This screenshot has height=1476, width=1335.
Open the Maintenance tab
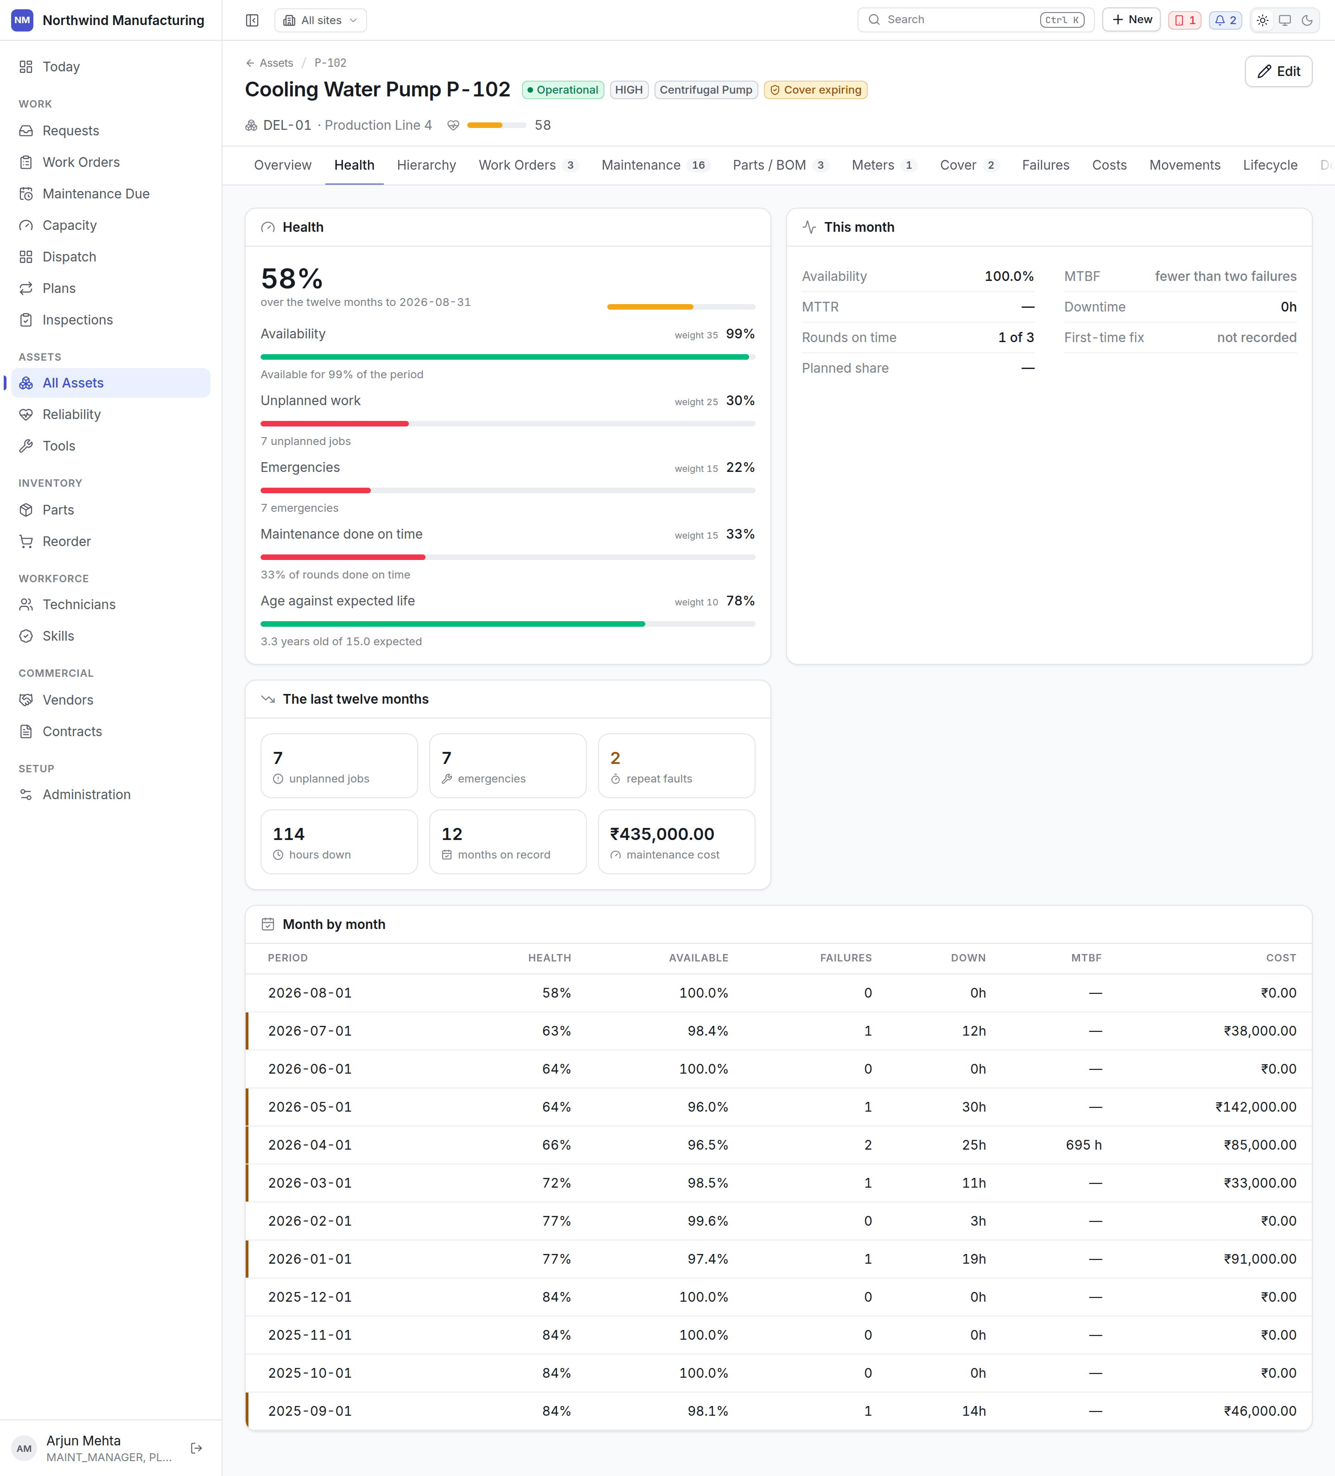(656, 165)
